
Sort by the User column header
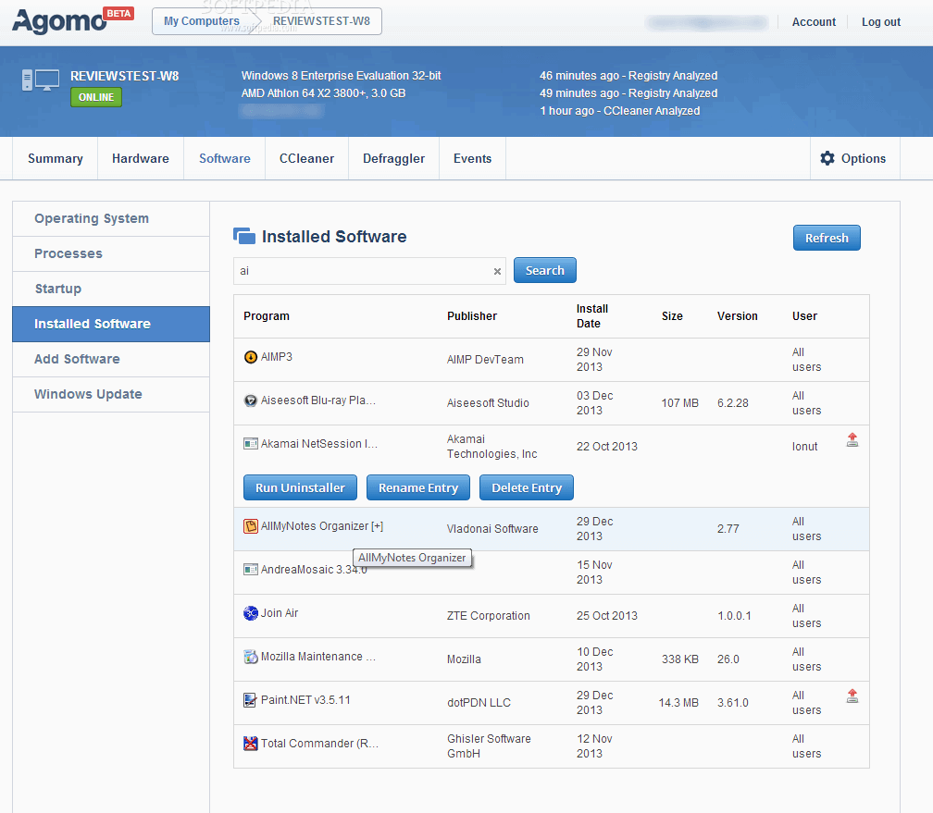tap(804, 316)
